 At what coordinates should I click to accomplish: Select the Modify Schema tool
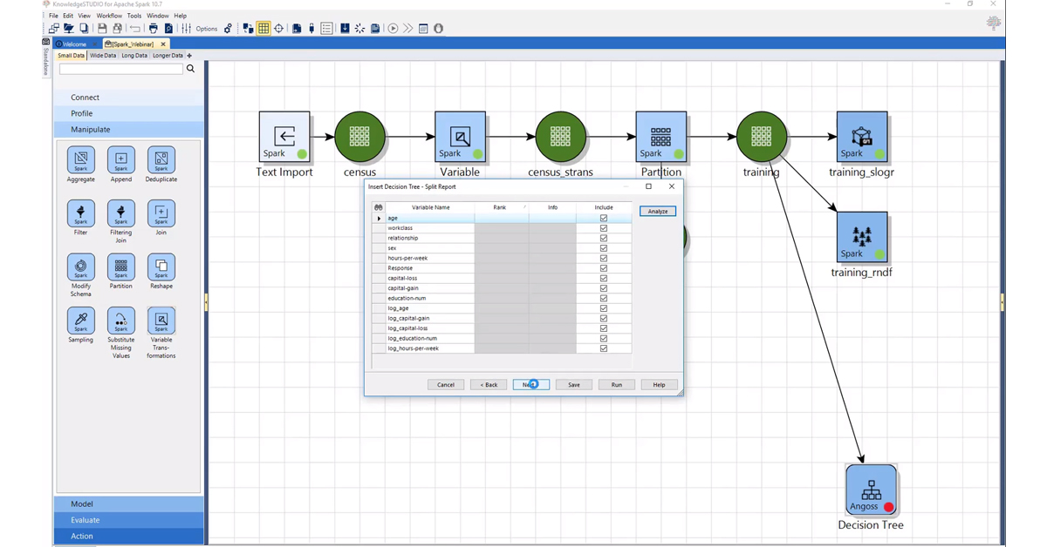click(80, 267)
